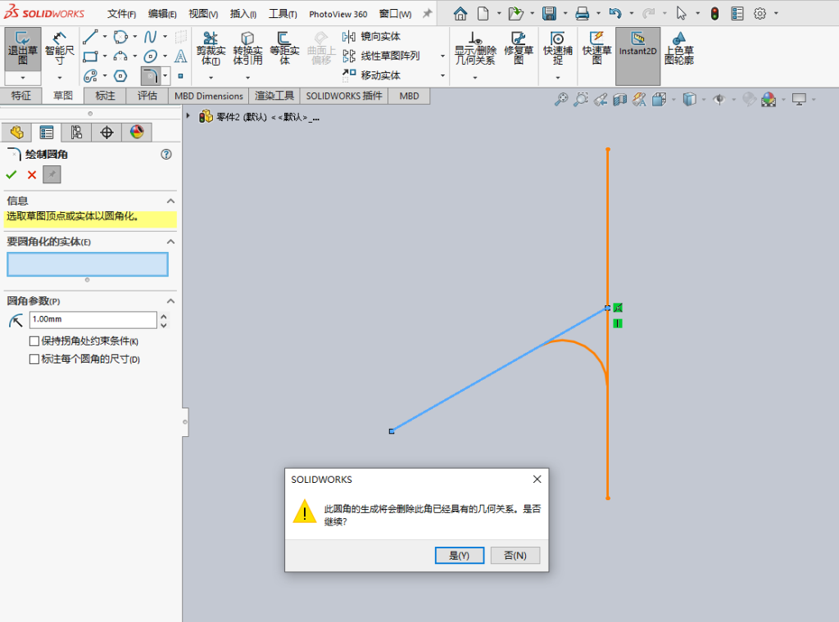Collapse the 圆角参数 section
Image resolution: width=839 pixels, height=622 pixels.
(x=170, y=301)
